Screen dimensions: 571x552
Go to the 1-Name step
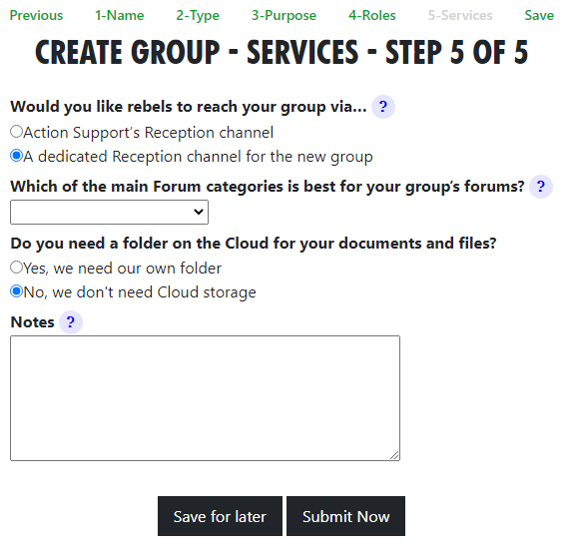click(x=120, y=15)
